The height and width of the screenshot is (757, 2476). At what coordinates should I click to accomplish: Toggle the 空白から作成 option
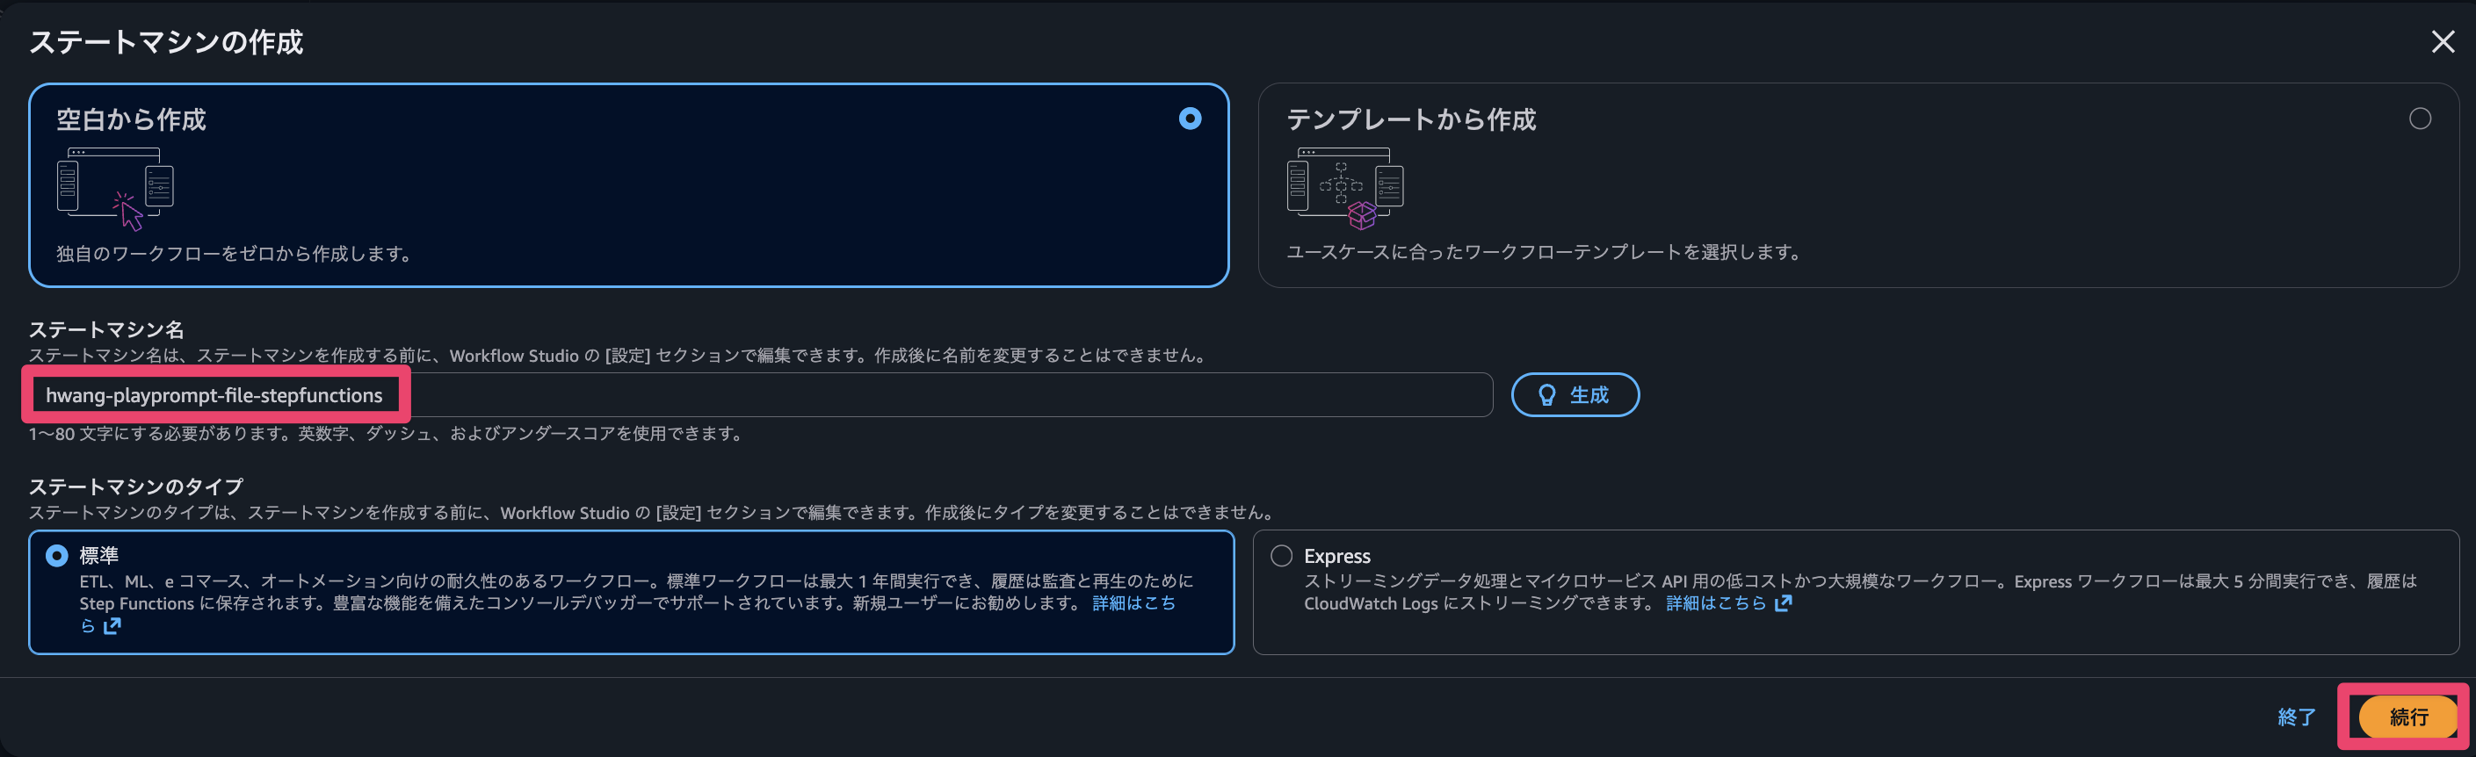[1190, 119]
